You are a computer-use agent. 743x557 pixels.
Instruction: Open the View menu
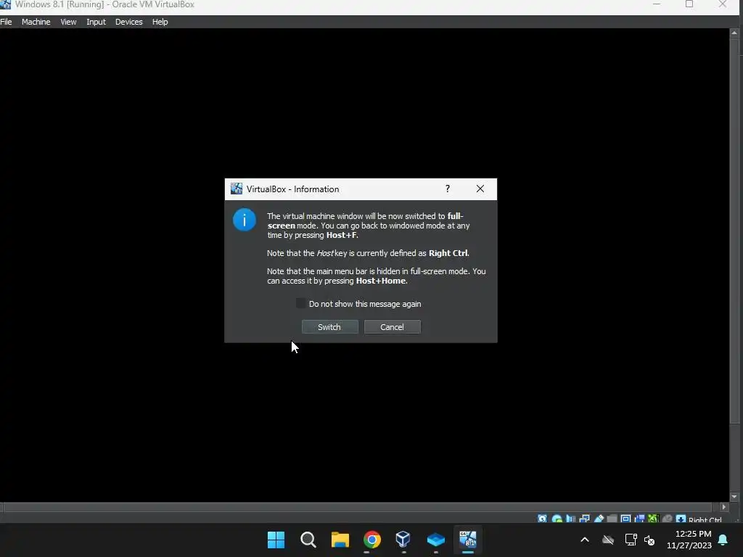coord(68,22)
